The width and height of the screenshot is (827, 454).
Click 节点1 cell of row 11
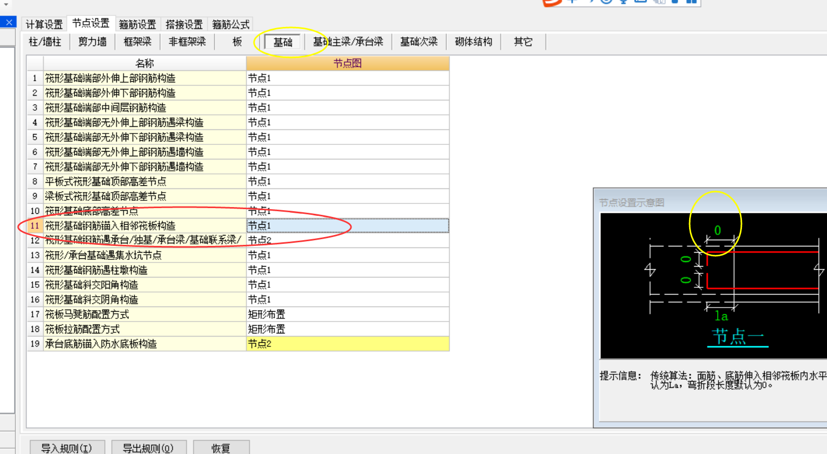click(x=347, y=226)
